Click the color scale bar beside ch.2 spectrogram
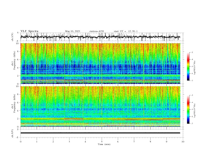Viewport: 206px width, 159px height. pyautogui.click(x=188, y=109)
